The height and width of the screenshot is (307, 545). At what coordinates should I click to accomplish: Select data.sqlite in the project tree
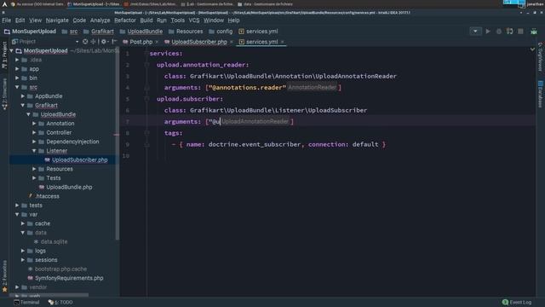(x=54, y=241)
